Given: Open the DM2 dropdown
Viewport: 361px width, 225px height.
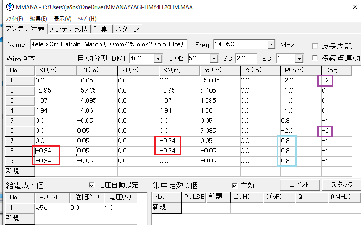Looking at the screenshot, I should pos(214,59).
